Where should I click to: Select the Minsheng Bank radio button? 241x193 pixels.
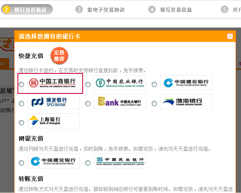[x=88, y=163]
